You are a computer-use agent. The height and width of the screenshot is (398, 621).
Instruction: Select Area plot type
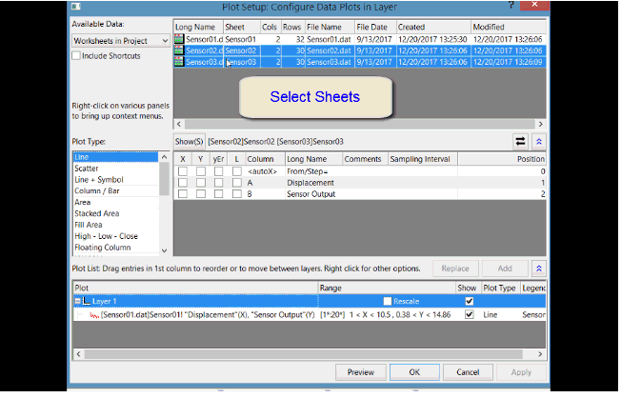115,203
